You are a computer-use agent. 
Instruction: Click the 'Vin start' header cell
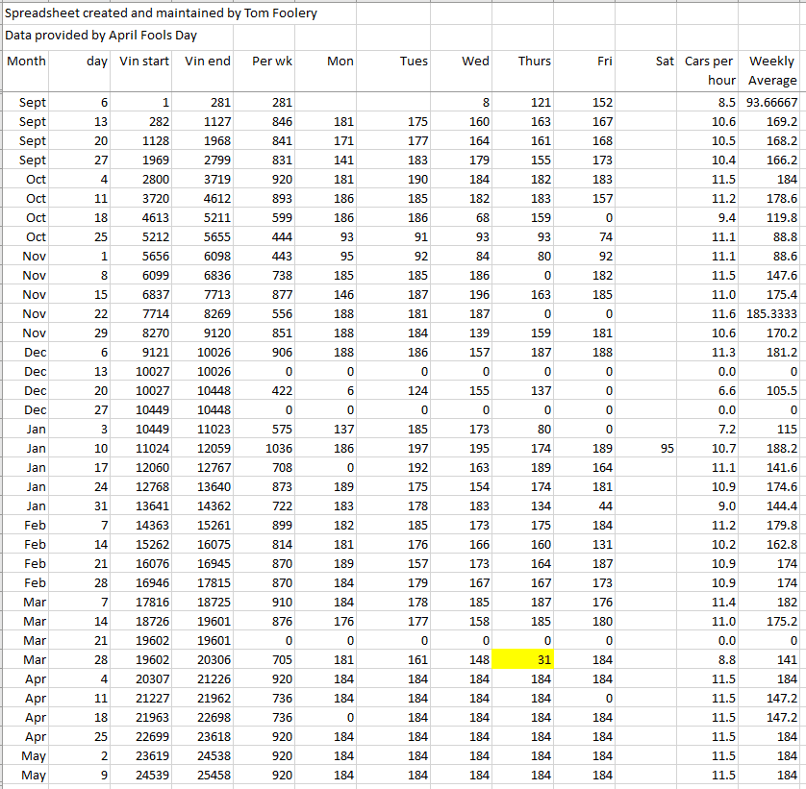[x=144, y=62]
